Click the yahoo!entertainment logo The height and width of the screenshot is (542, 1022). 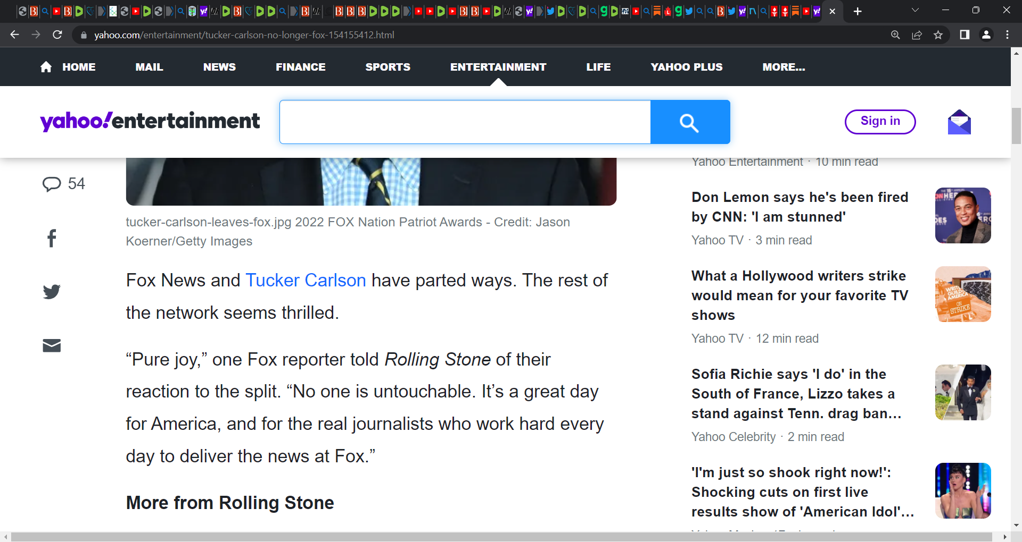point(150,121)
